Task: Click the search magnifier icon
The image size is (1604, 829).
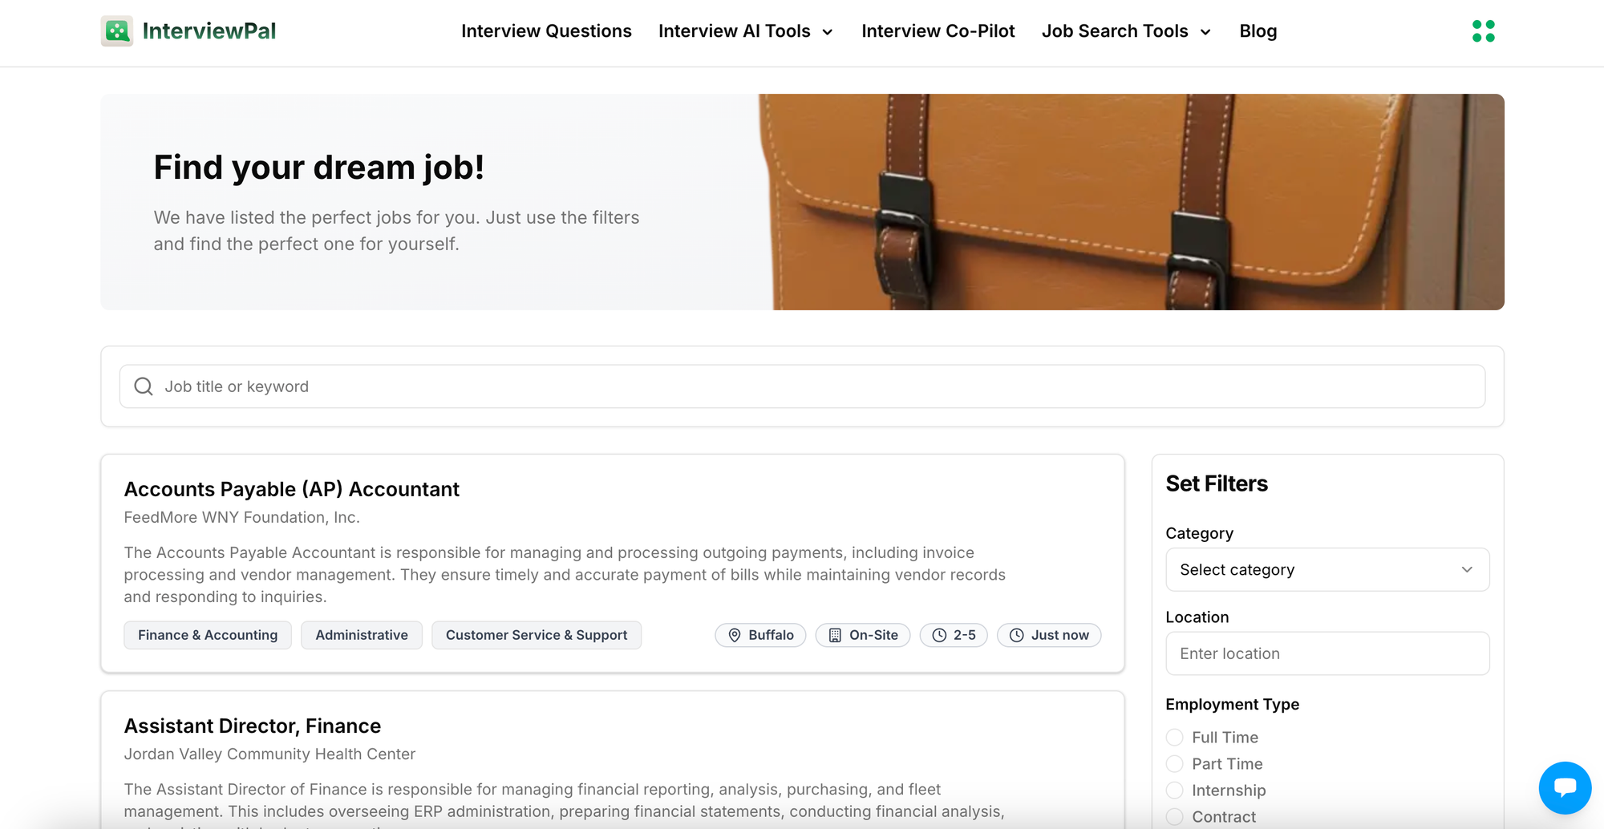Action: pos(144,386)
